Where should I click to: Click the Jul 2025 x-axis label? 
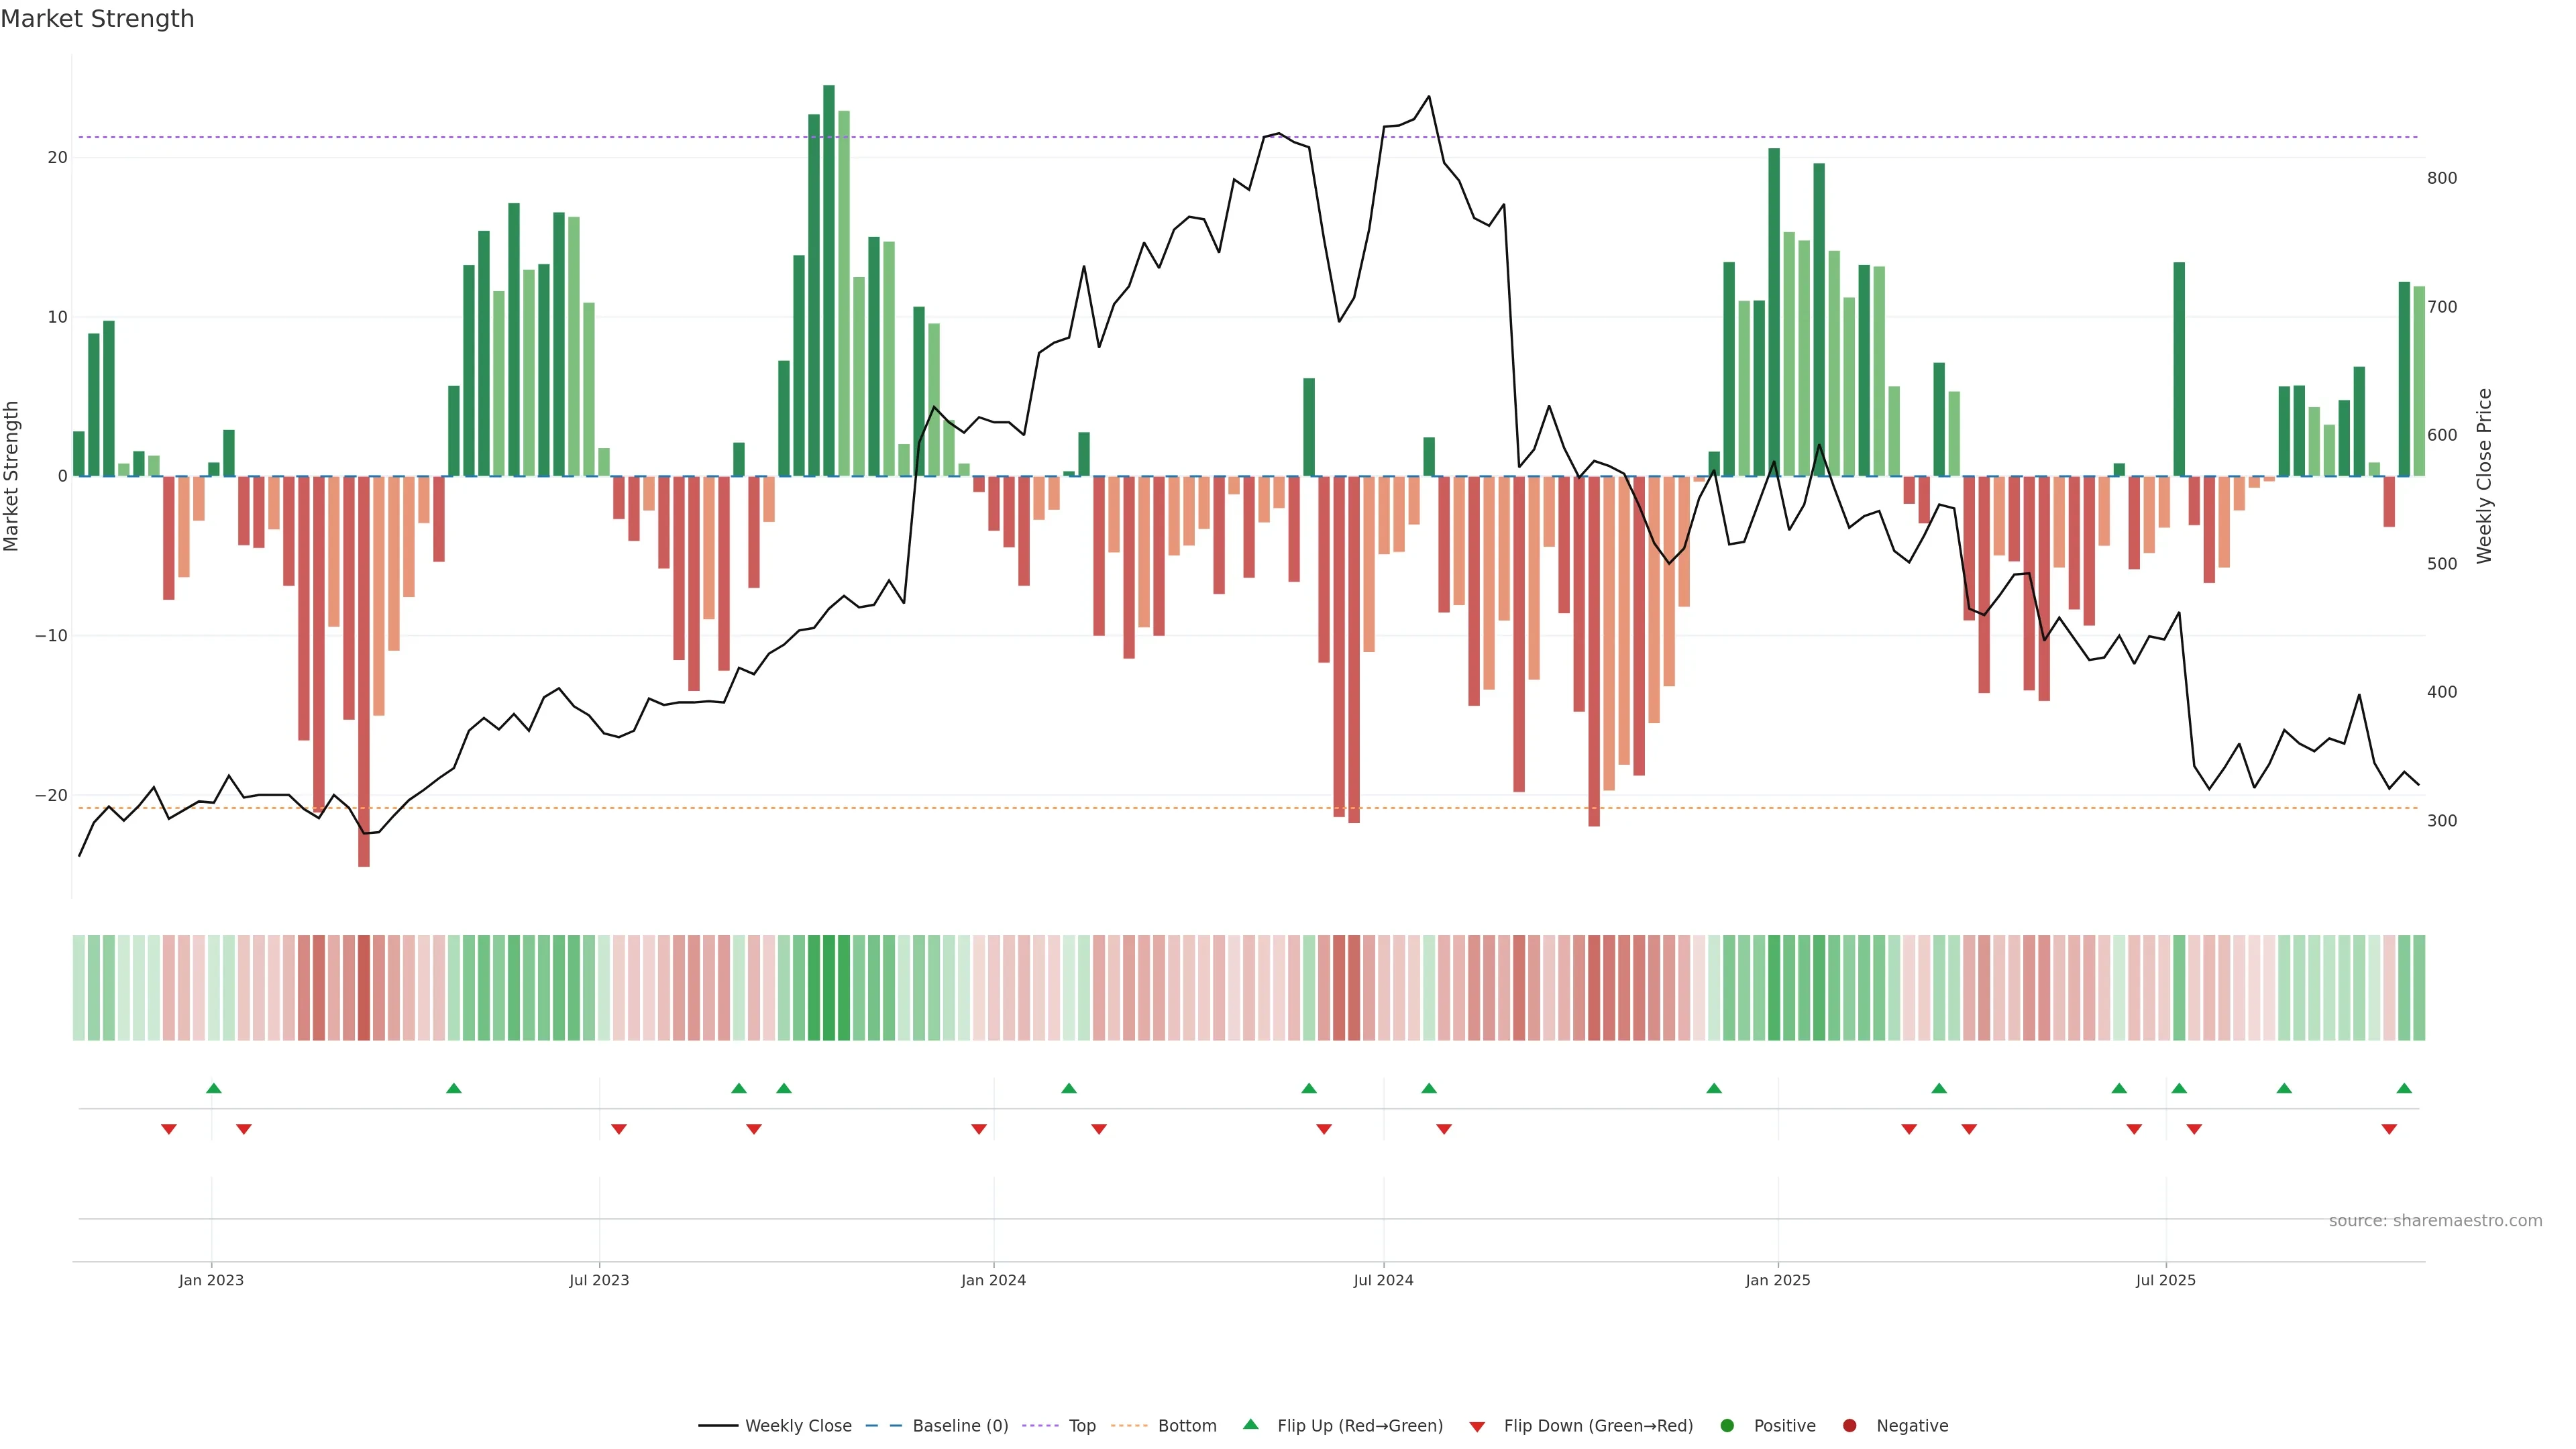pyautogui.click(x=2165, y=1280)
